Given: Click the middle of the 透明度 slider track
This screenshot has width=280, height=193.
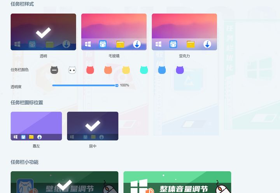Looking at the screenshot, I should click(x=84, y=85).
